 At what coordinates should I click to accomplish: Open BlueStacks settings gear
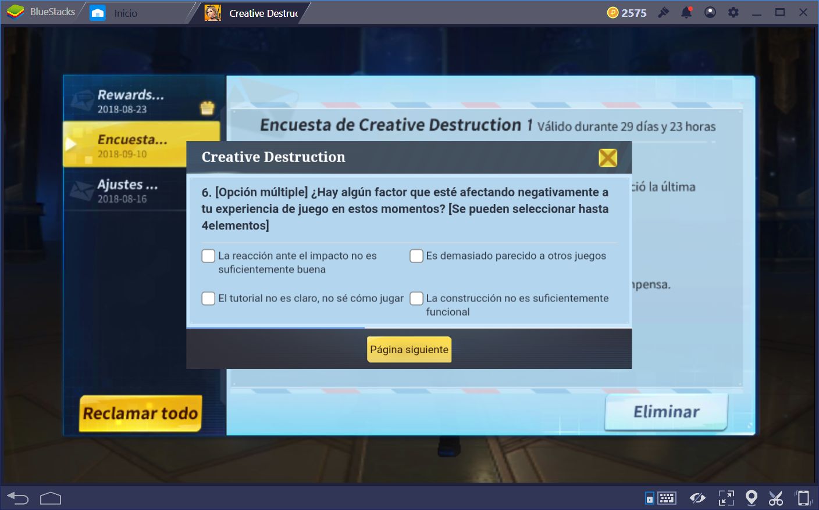click(x=733, y=12)
